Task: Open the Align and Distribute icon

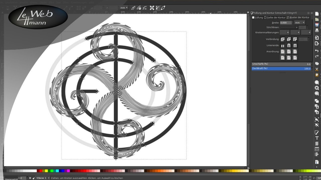Action: pyautogui.click(x=317, y=154)
